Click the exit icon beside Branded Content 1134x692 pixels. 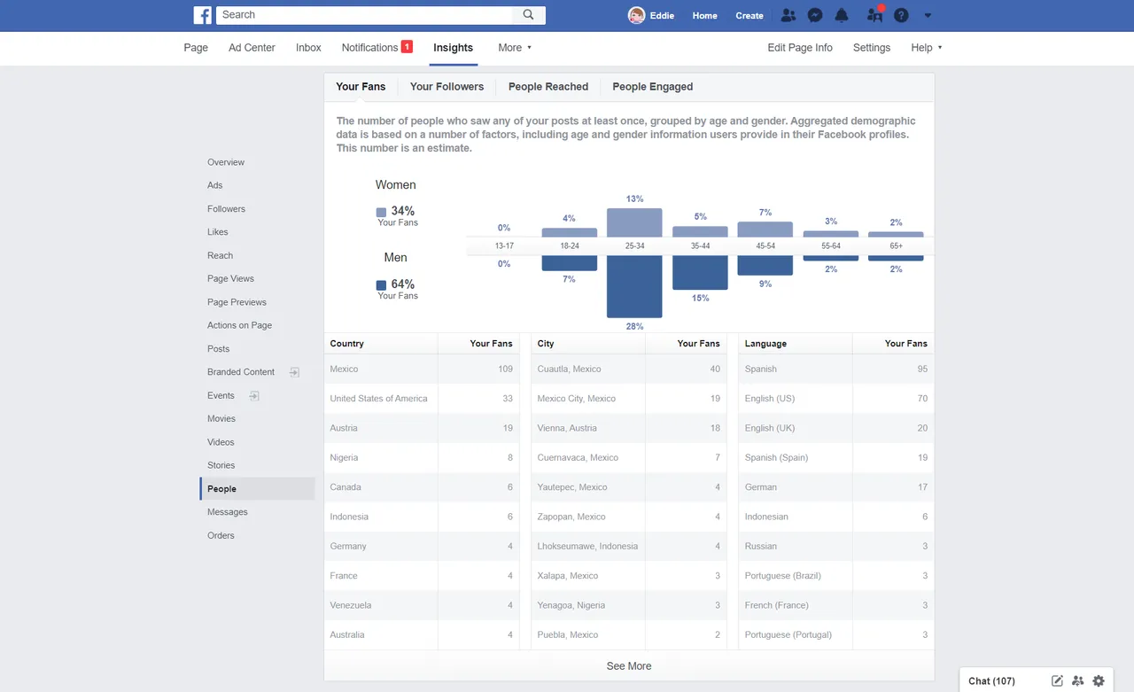pyautogui.click(x=295, y=372)
